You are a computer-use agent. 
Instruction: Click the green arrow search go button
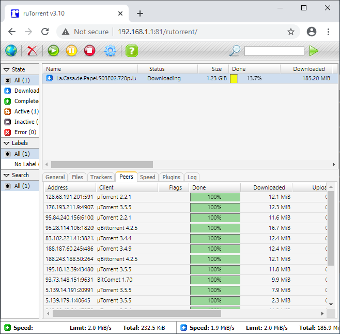[314, 51]
